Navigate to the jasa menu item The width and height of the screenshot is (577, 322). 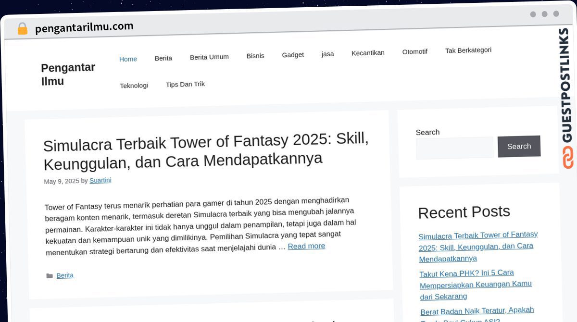click(x=327, y=54)
